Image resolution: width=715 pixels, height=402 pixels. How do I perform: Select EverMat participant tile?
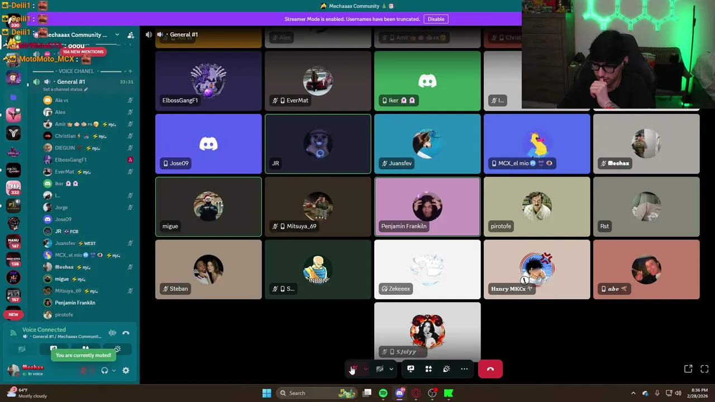click(318, 81)
